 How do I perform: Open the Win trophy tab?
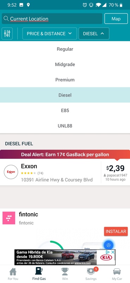coord(65,274)
